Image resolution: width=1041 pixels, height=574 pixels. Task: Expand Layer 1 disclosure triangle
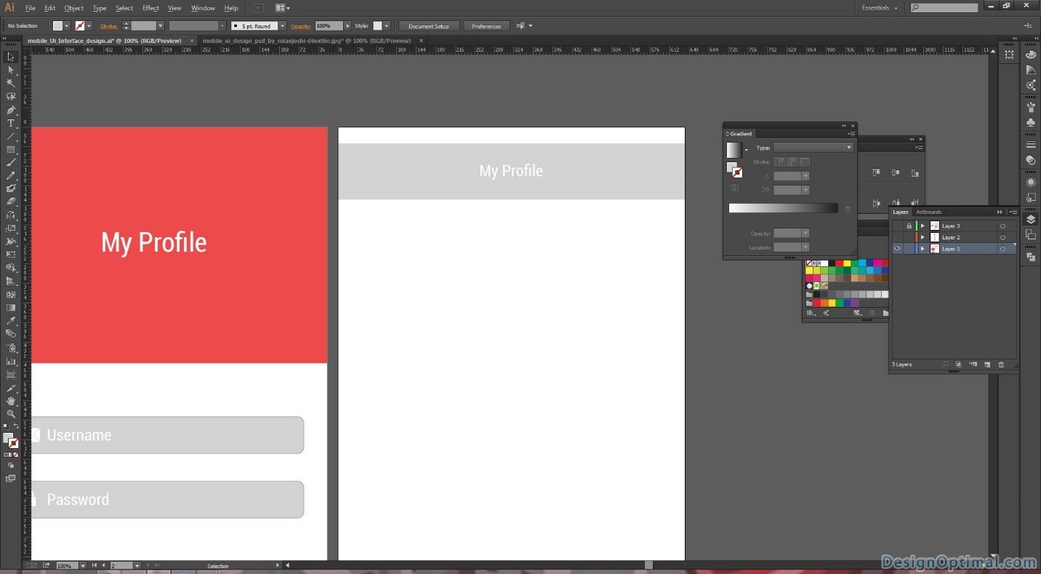[x=923, y=249]
